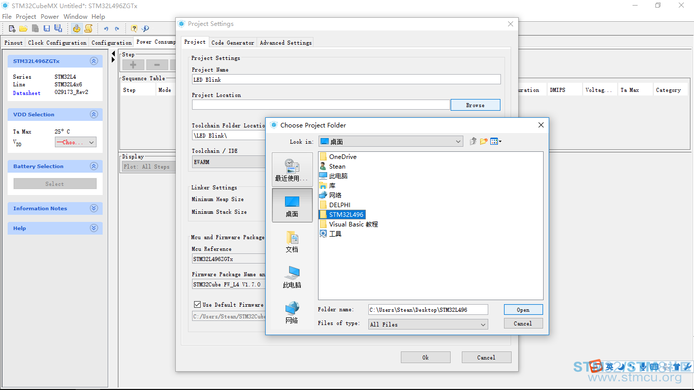This screenshot has height=390, width=694.
Task: Switch to the Advanced Settings tab
Action: 286,43
